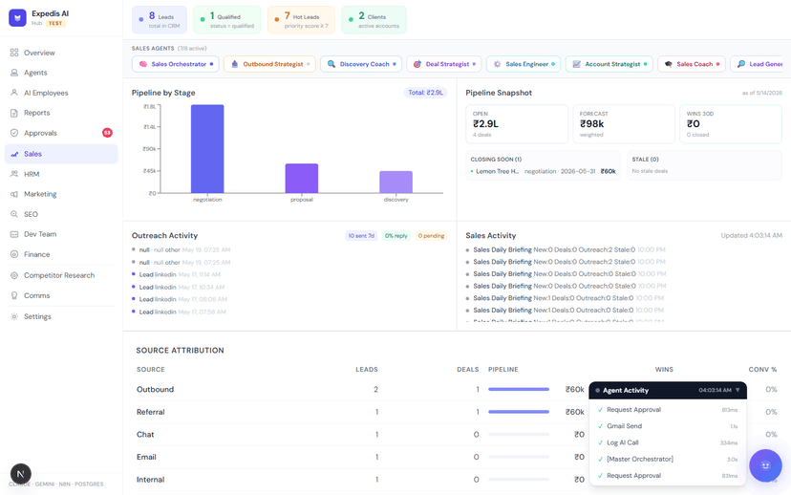791x495 pixels.
Task: Select the '10 sent 7d' tag
Action: click(x=361, y=236)
